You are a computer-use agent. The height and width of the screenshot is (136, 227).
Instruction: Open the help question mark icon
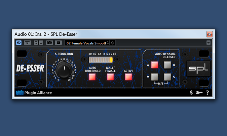(x=207, y=93)
